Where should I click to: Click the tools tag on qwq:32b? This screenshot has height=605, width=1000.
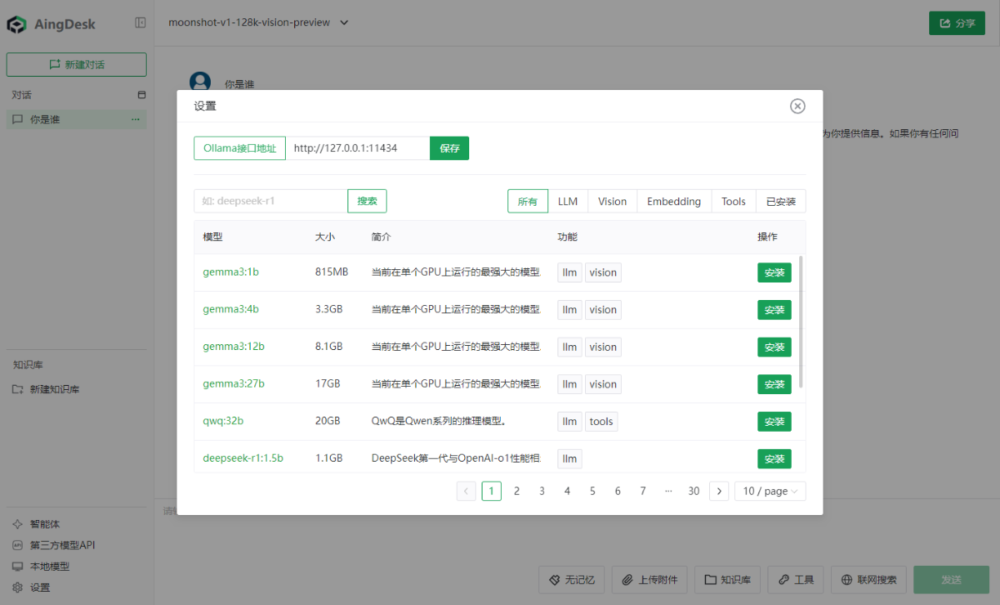(601, 422)
